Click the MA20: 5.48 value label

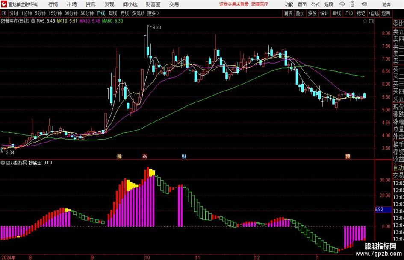[x=90, y=21]
